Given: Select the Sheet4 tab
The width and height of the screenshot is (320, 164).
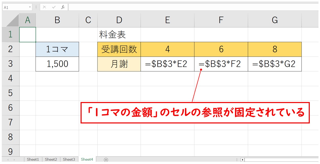Looking at the screenshot, I should (x=87, y=159).
